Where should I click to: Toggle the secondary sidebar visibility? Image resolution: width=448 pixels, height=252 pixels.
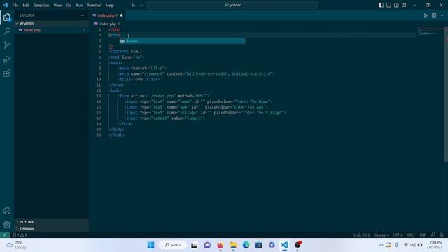click(x=396, y=5)
